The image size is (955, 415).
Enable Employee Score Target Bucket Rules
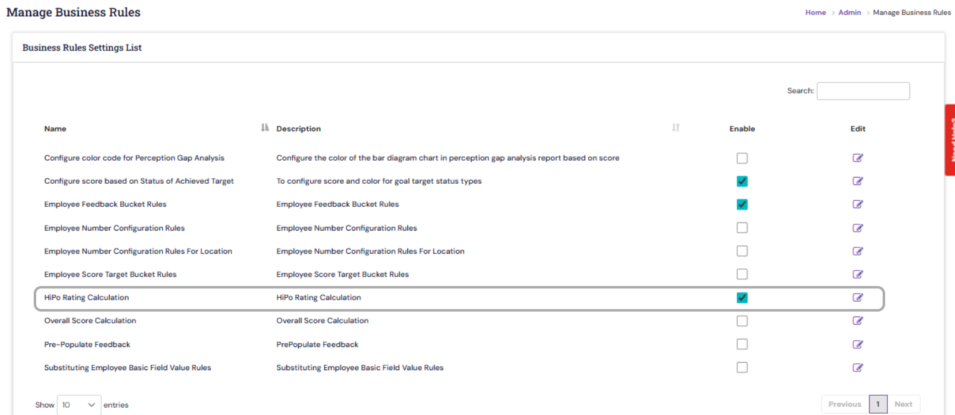point(742,274)
